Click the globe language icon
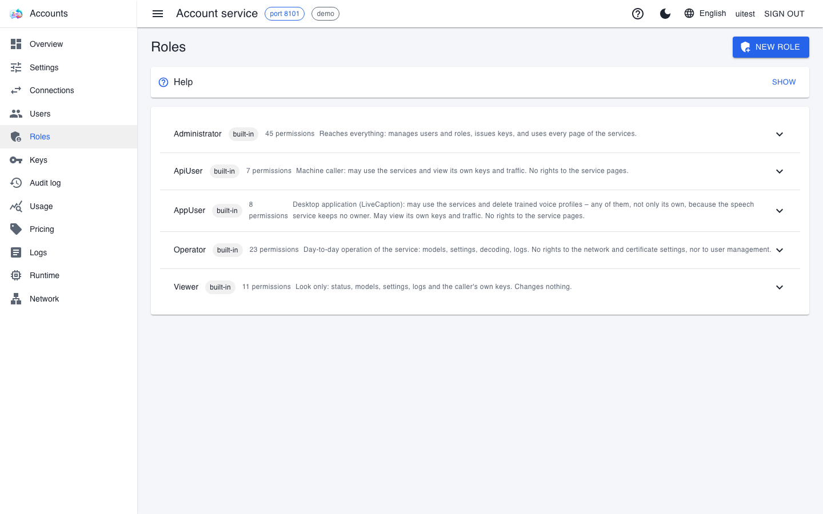Image resolution: width=823 pixels, height=514 pixels. (x=689, y=13)
